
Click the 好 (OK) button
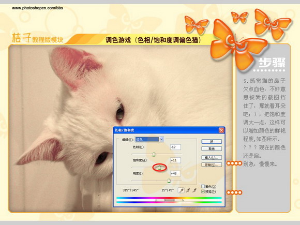click(212, 142)
